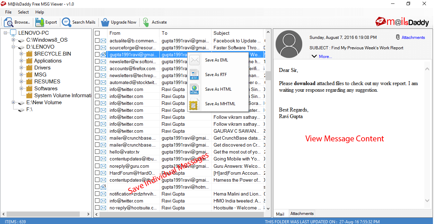
Task: Click the MSG folder icon
Action: [x=29, y=75]
